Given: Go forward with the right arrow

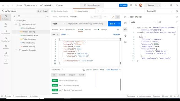Looking at the screenshot, I should point(12,5).
